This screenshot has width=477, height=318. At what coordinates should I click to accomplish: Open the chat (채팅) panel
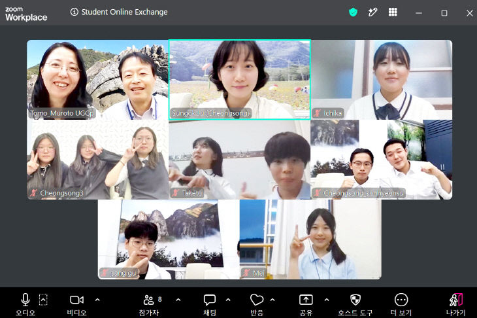(209, 304)
